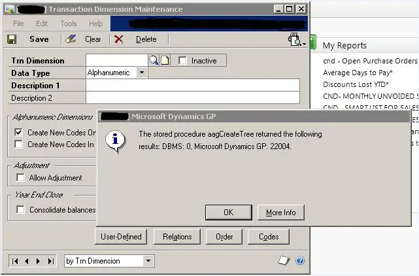Click the Save floppy disk icon
The image size is (419, 276).
[12, 39]
